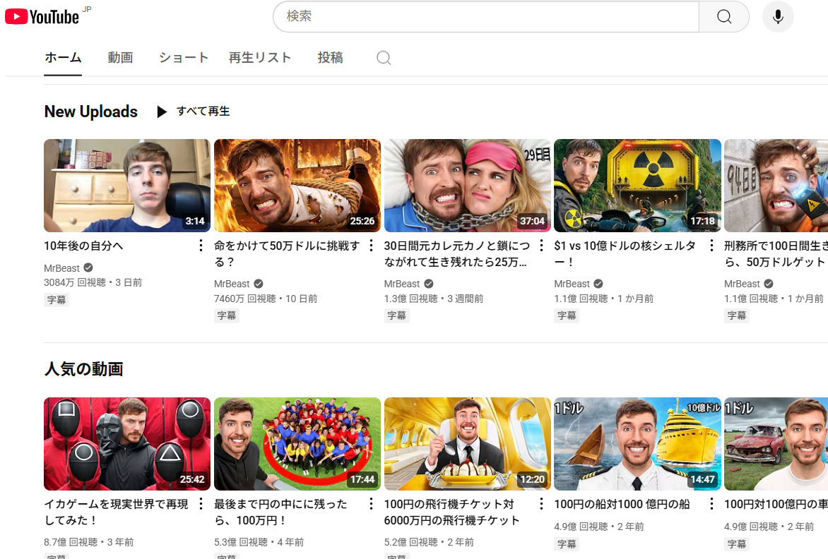Click the すべて再生 link
The height and width of the screenshot is (559, 828).
(x=203, y=112)
